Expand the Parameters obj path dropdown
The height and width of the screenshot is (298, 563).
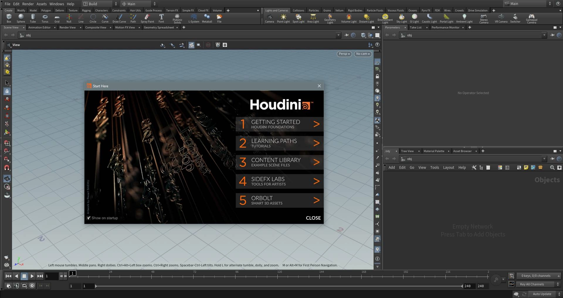[x=544, y=35]
